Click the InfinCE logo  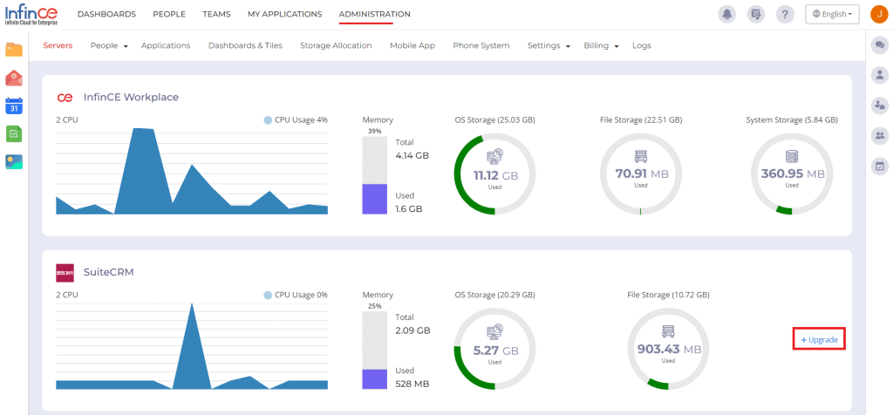pyautogui.click(x=31, y=14)
